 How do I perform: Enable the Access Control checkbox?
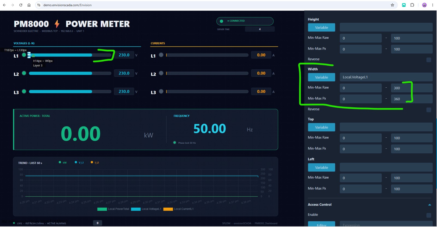[x=429, y=215]
